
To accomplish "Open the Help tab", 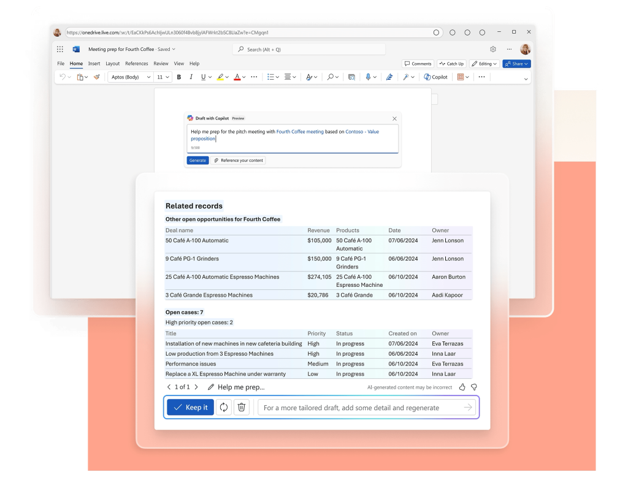I will coord(194,64).
